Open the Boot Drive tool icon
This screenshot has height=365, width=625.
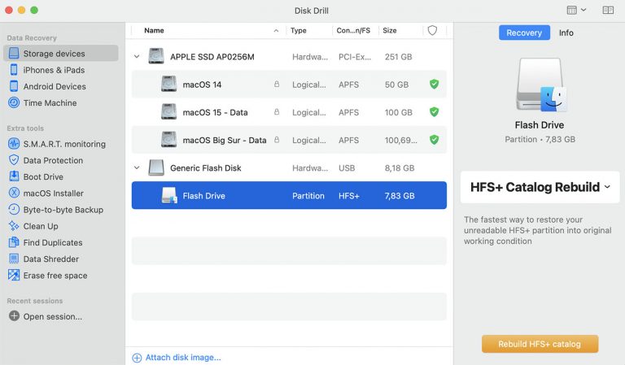point(14,176)
